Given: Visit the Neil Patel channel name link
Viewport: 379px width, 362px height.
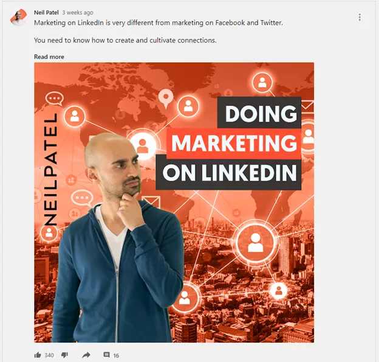Looking at the screenshot, I should coord(46,12).
